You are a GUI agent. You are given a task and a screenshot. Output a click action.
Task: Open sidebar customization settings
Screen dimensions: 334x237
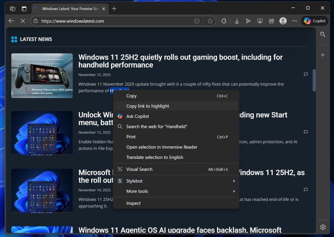(322, 227)
